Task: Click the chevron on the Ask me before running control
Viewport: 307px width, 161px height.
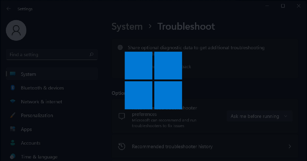Action: click(x=286, y=116)
